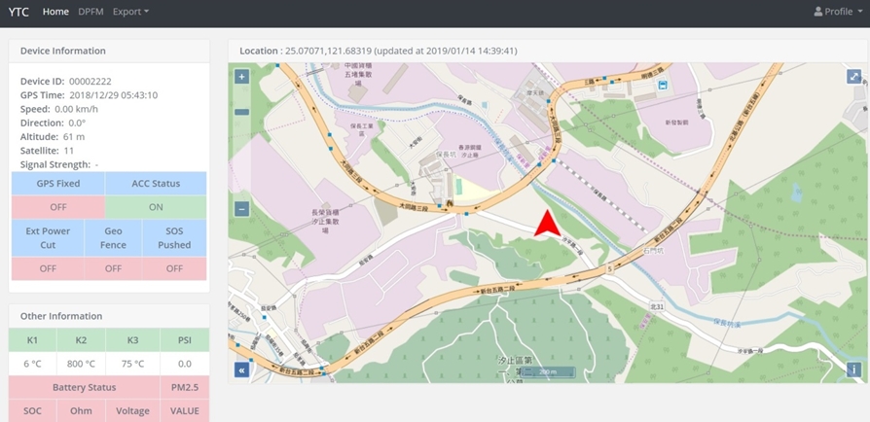The height and width of the screenshot is (422, 870).
Task: Toggle full screen map view
Action: [x=853, y=77]
